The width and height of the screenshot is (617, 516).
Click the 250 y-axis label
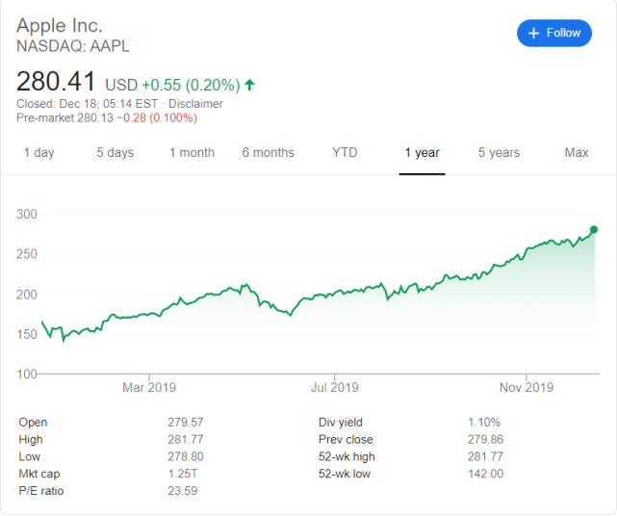click(27, 254)
